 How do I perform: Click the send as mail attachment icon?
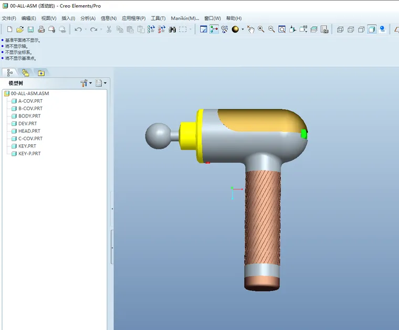click(x=51, y=29)
